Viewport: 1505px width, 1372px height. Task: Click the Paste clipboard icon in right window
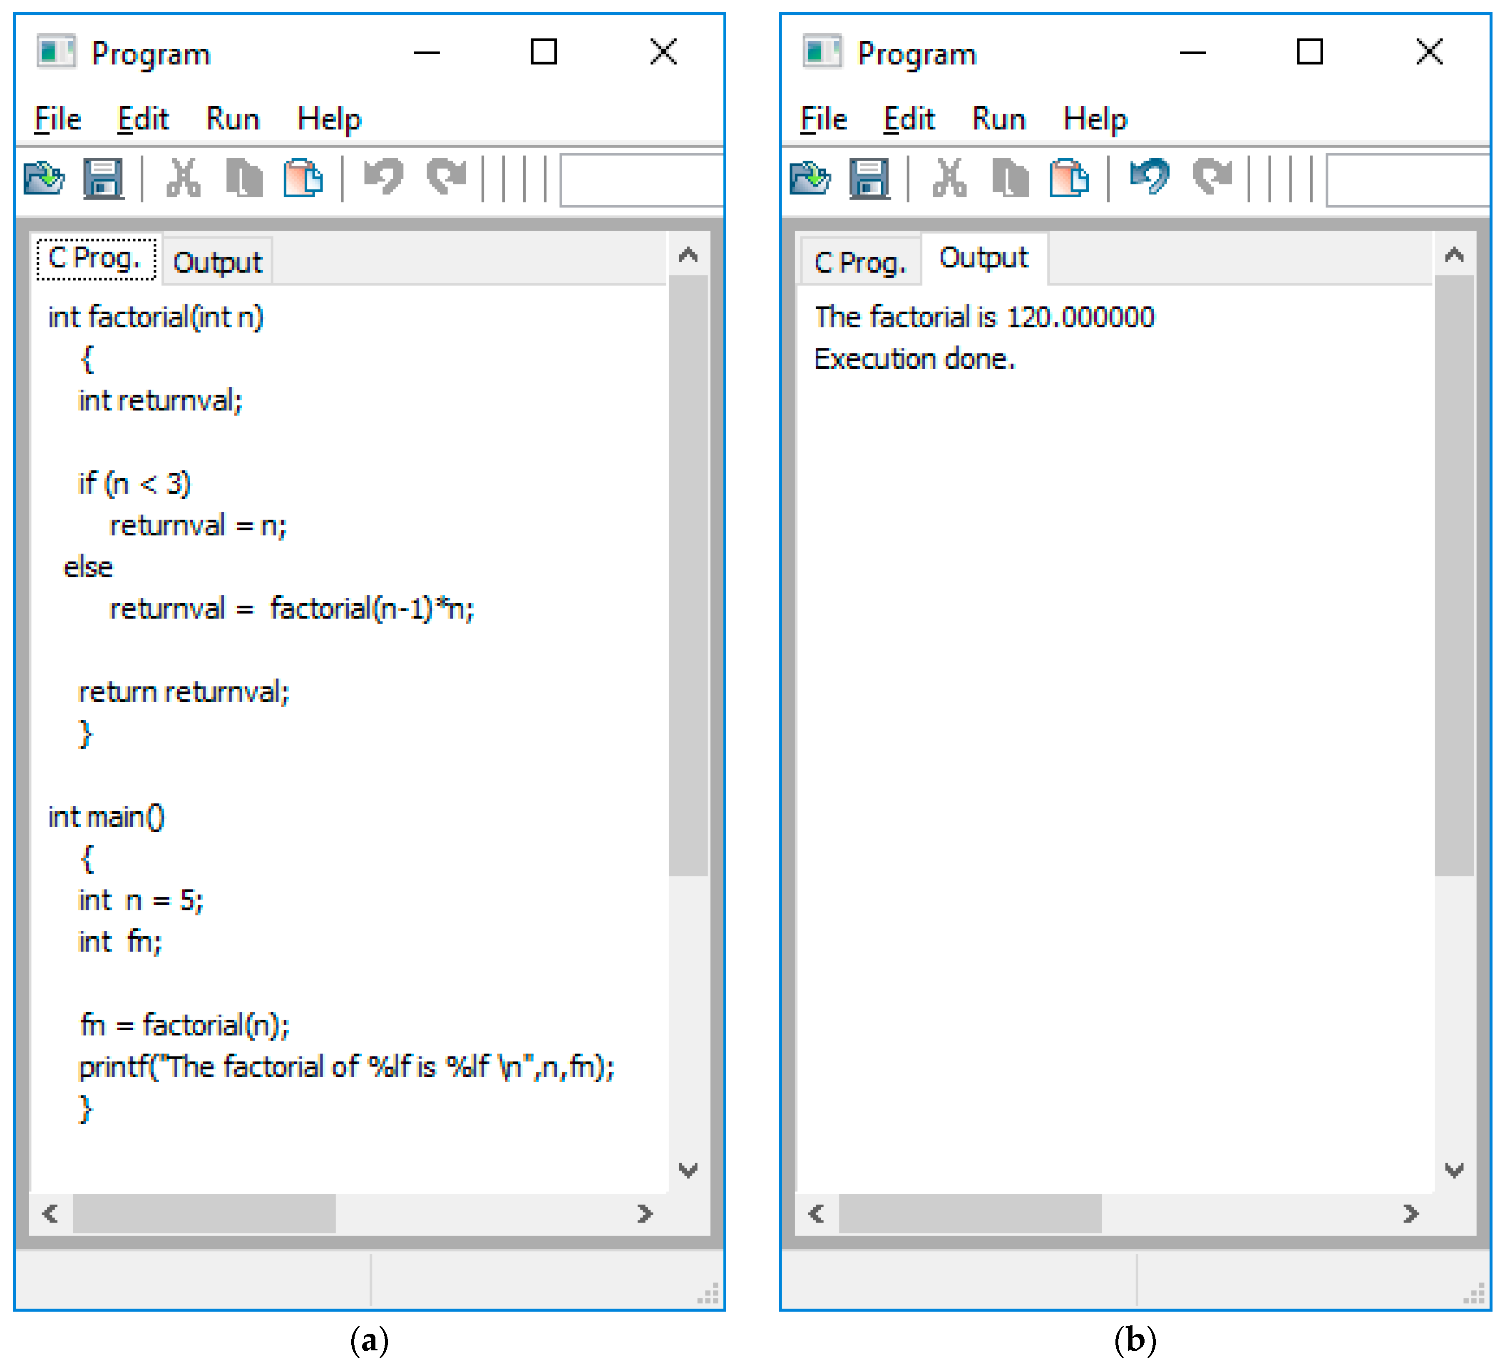[x=1069, y=179]
